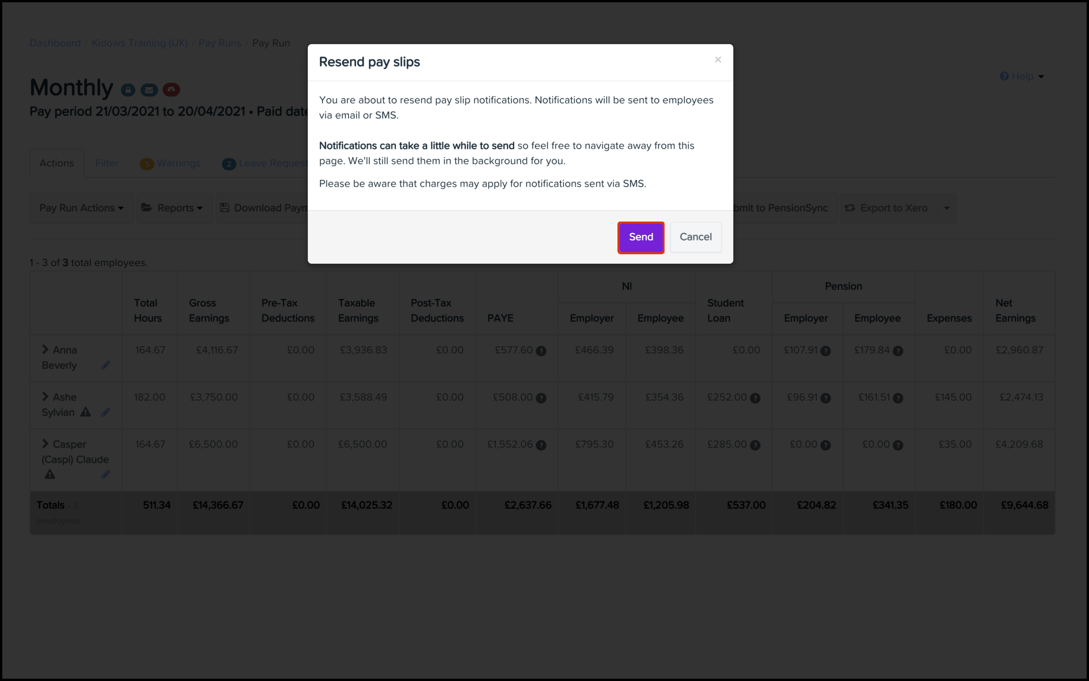Click warning triangle next to Ashe Sylvian
The width and height of the screenshot is (1089, 681).
(x=85, y=412)
